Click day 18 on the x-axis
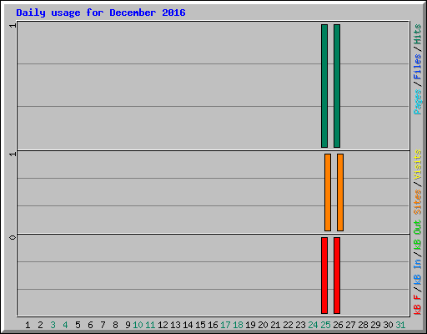The width and height of the screenshot is (427, 334). [238, 325]
